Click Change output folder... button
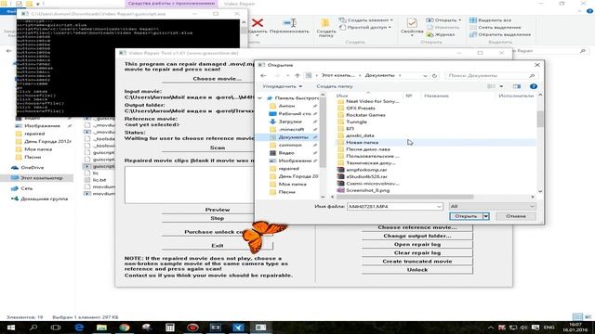 [x=417, y=236]
